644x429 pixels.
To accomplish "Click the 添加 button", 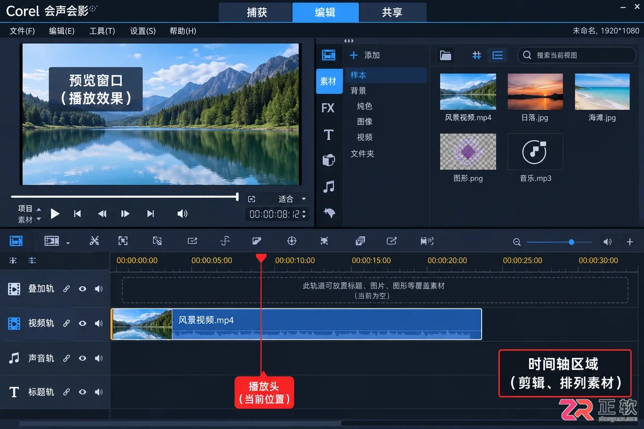I will coord(365,55).
